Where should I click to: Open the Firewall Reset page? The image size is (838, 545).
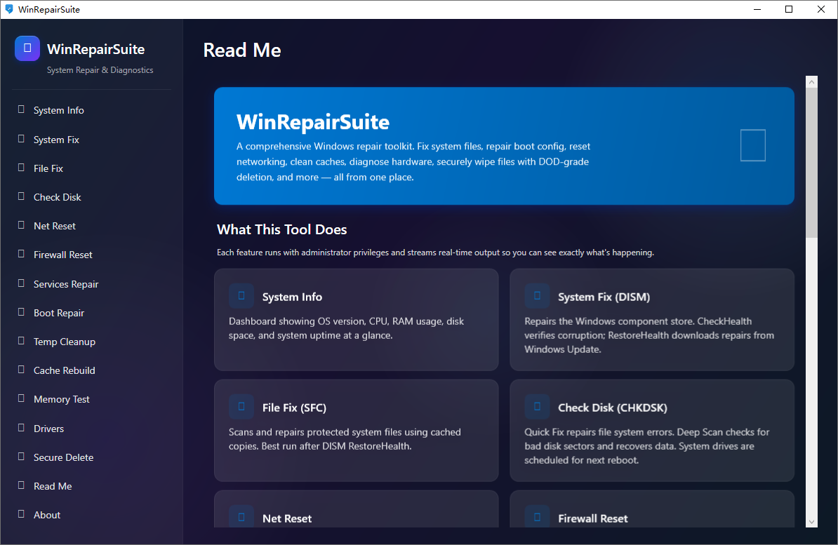91,255
